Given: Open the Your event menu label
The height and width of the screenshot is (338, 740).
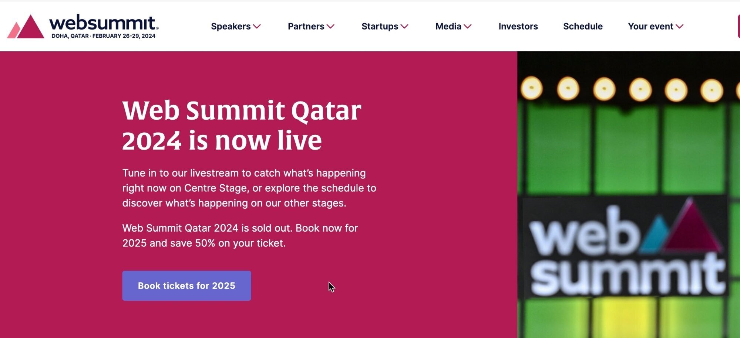Looking at the screenshot, I should click(x=650, y=27).
